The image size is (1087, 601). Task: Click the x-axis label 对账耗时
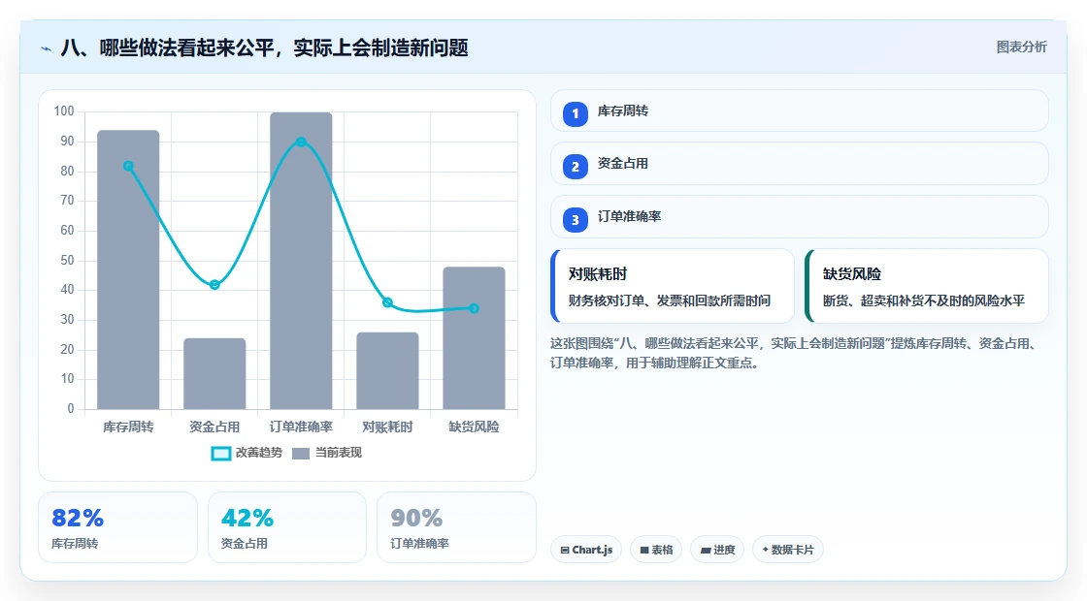(x=387, y=427)
